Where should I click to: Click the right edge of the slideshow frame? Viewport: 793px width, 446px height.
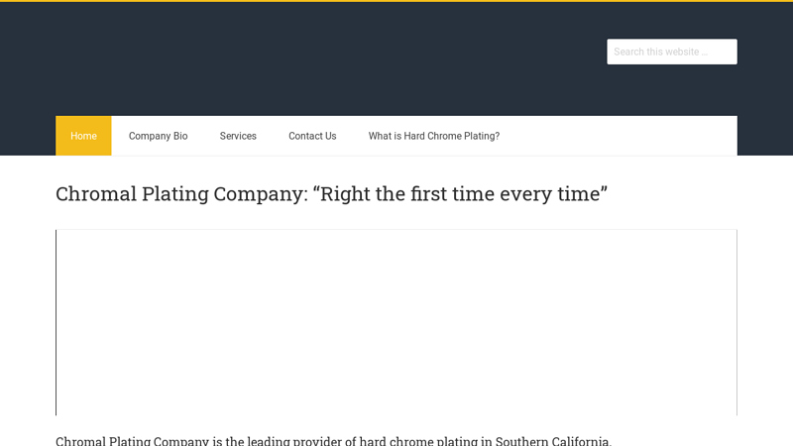coord(736,322)
